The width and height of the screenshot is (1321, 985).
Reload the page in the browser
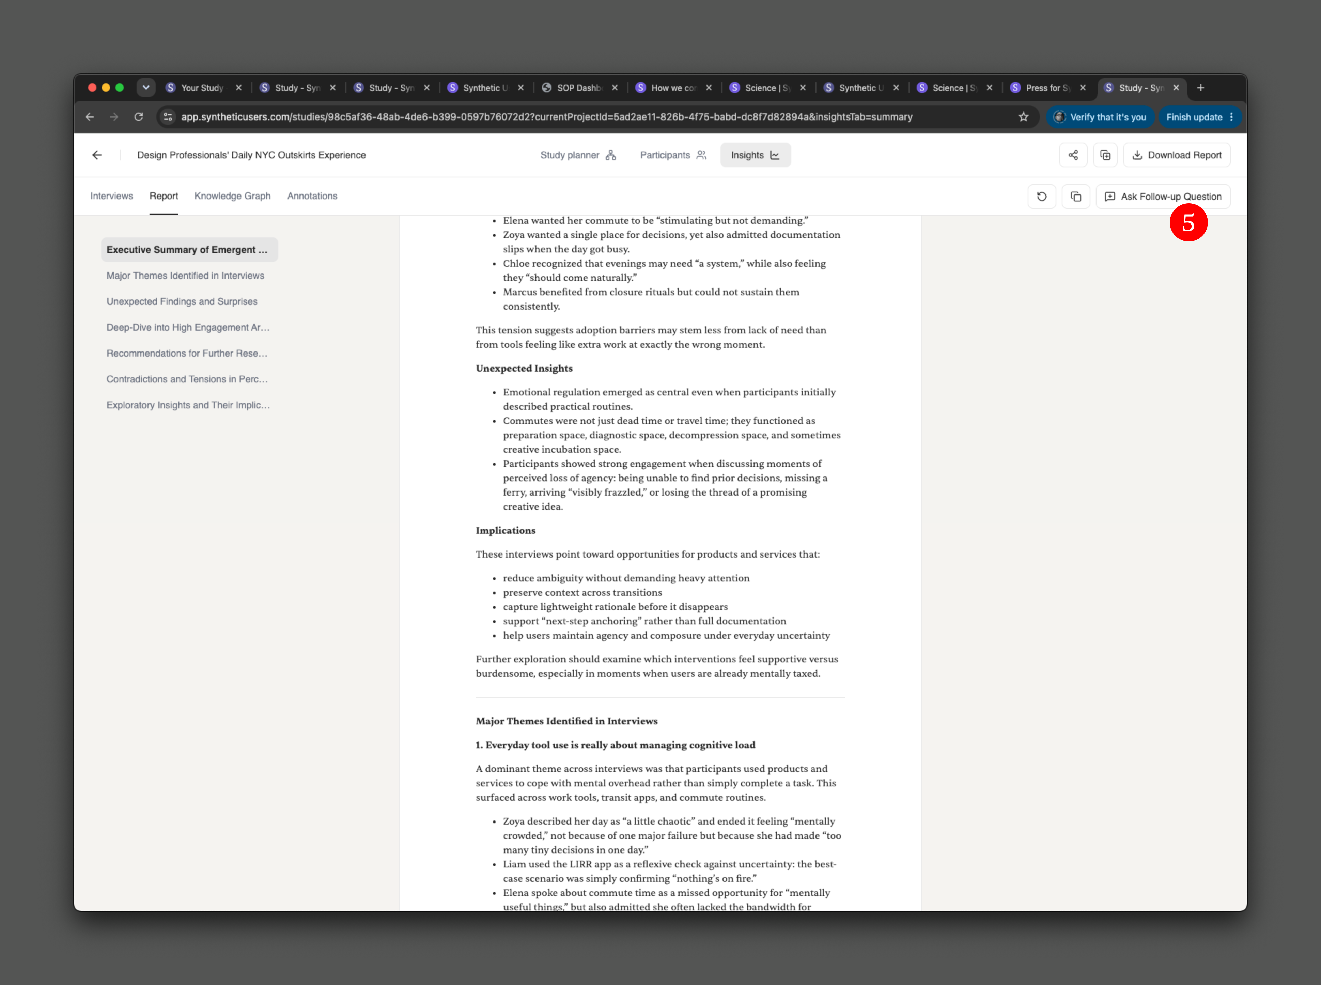pos(138,117)
